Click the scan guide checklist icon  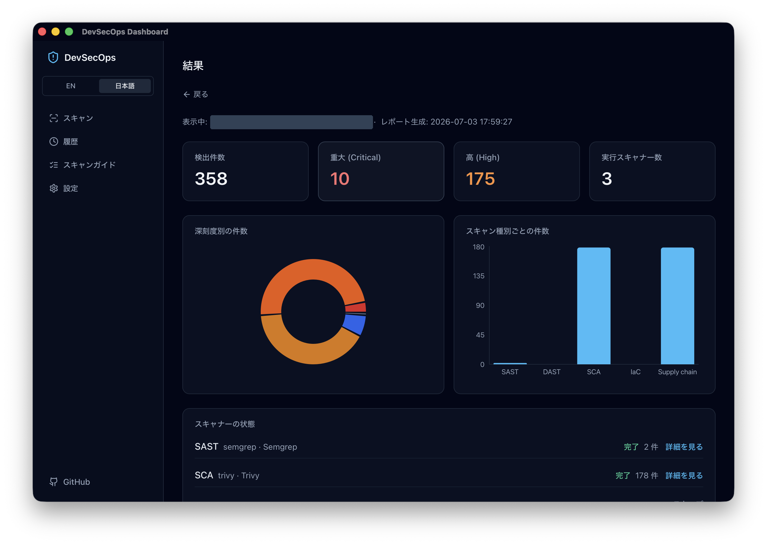coord(54,165)
